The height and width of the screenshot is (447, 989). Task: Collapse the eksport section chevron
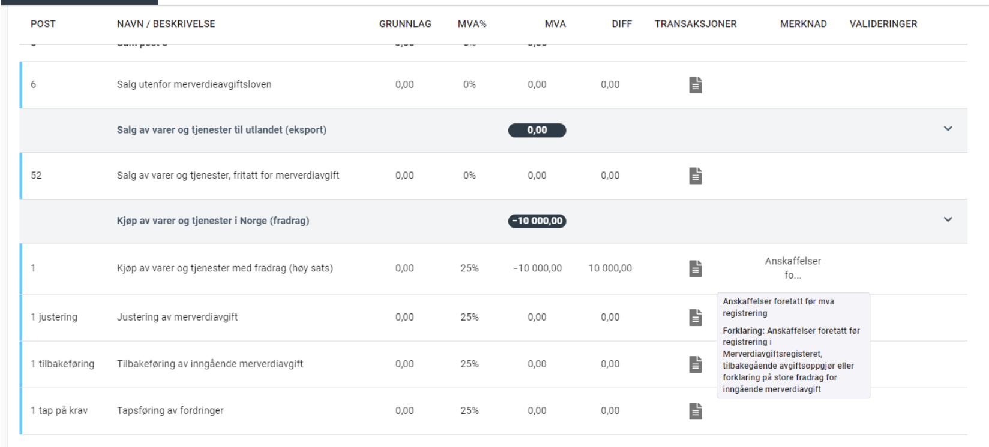pyautogui.click(x=948, y=129)
